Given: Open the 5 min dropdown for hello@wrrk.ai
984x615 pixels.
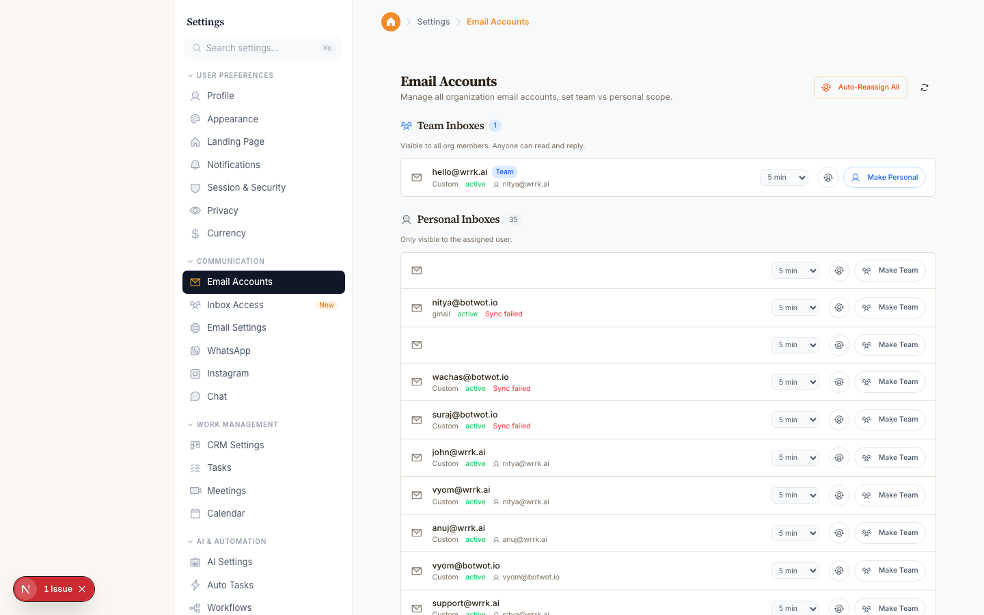Looking at the screenshot, I should point(784,177).
